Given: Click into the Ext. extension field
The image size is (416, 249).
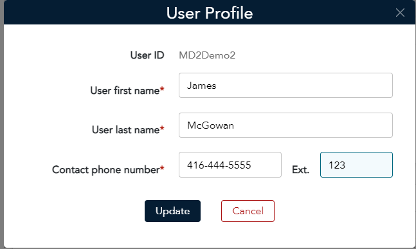Looking at the screenshot, I should [x=356, y=165].
